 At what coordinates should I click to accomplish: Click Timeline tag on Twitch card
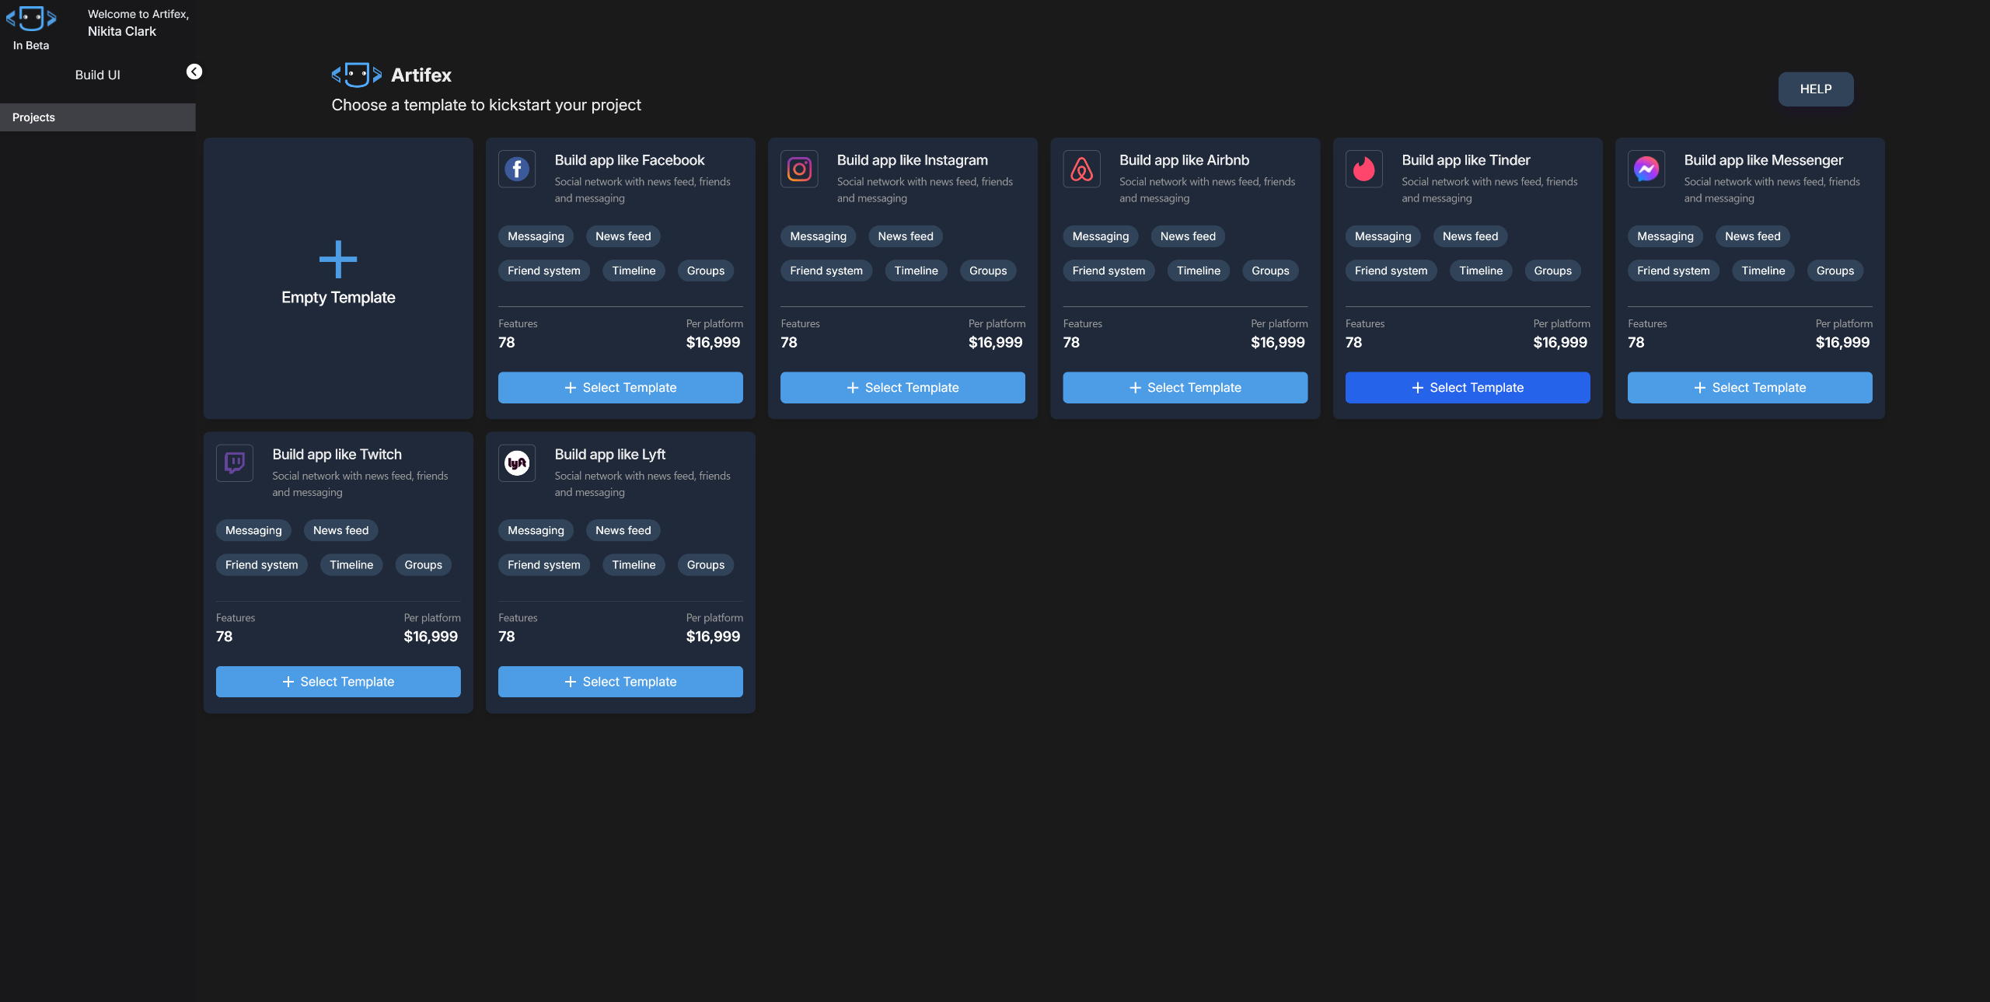point(351,565)
